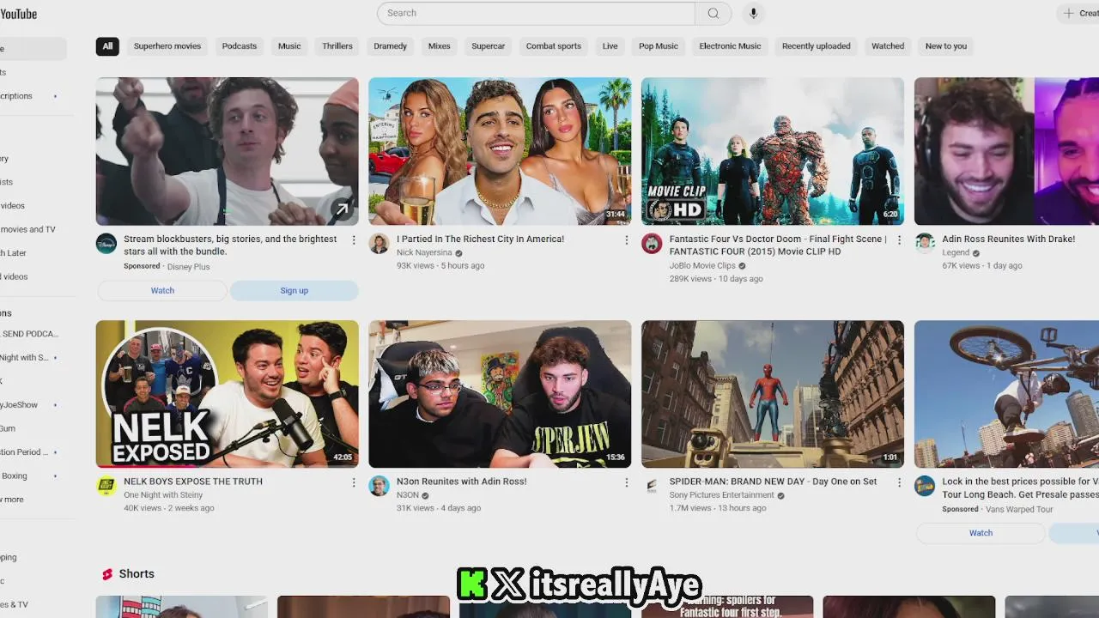Click the Shorts section heading
Screen dimensions: 1099x618
[x=137, y=574]
